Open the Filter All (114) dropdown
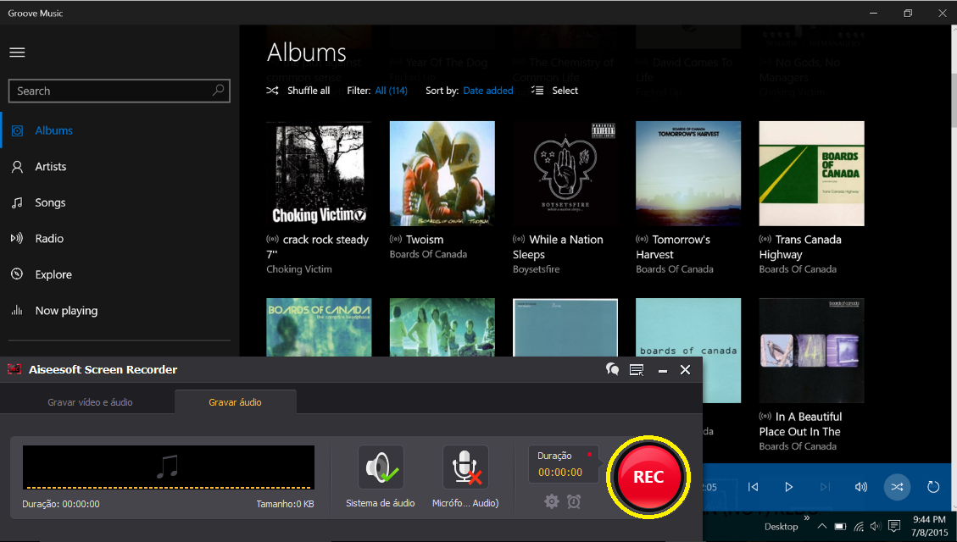This screenshot has height=542, width=957. pyautogui.click(x=391, y=91)
